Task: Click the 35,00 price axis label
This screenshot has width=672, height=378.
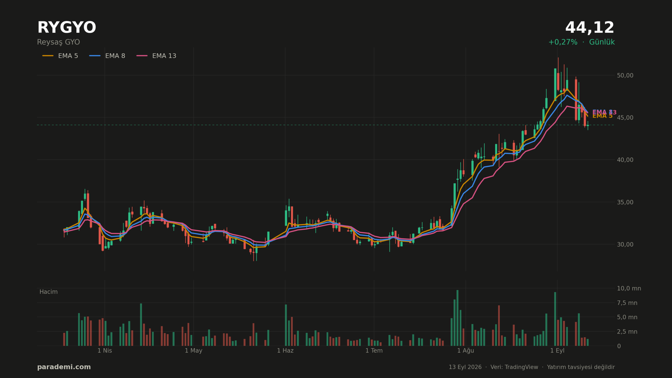Action: point(625,202)
